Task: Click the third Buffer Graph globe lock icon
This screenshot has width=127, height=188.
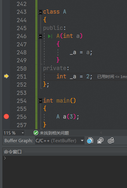Action: 111,140
